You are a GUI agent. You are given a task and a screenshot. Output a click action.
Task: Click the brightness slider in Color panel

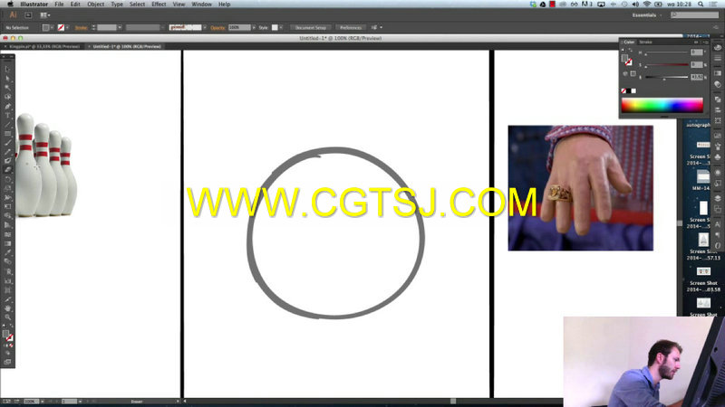tap(666, 77)
